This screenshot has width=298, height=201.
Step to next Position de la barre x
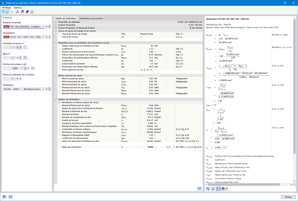click(x=28, y=68)
